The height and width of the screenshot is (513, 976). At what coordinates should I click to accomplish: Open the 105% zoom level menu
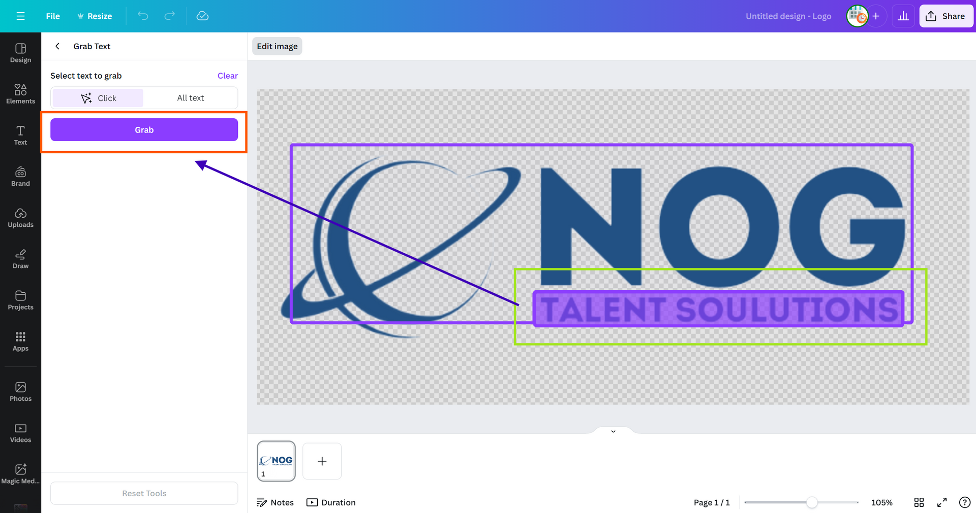coord(882,502)
